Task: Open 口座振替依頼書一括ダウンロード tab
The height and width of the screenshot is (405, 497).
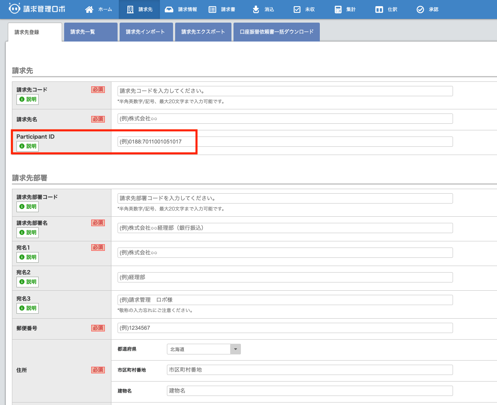Action: (276, 32)
